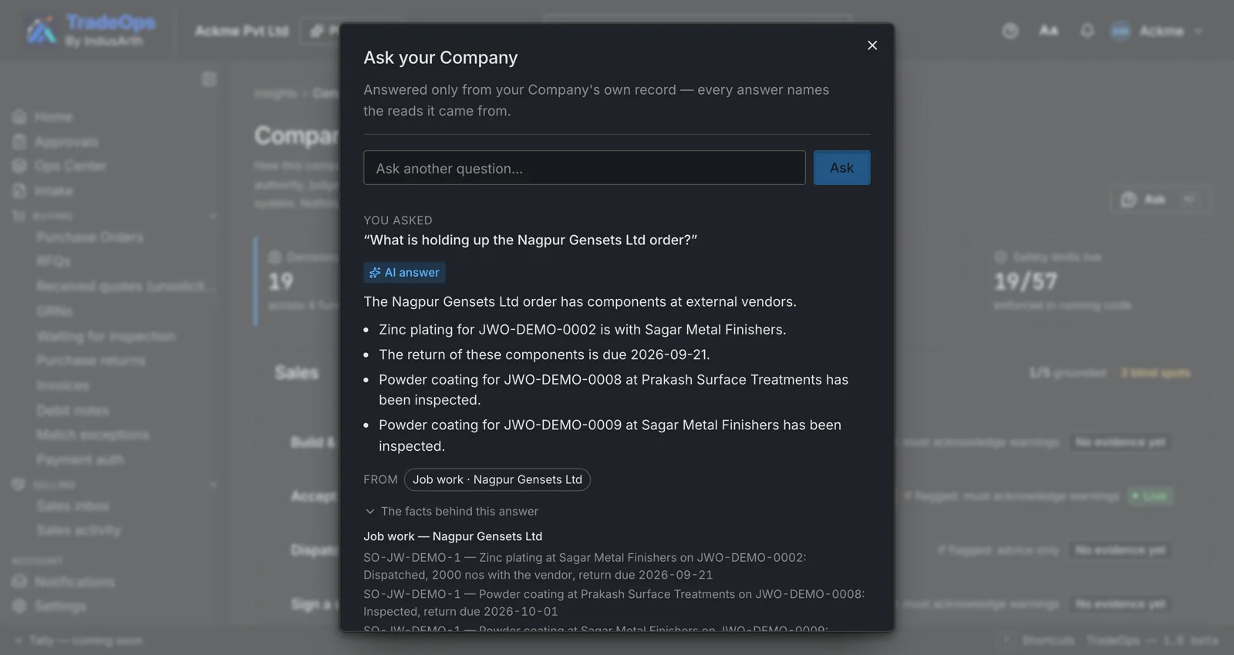Open Match exceptions in the sidebar
The width and height of the screenshot is (1234, 655).
(93, 435)
